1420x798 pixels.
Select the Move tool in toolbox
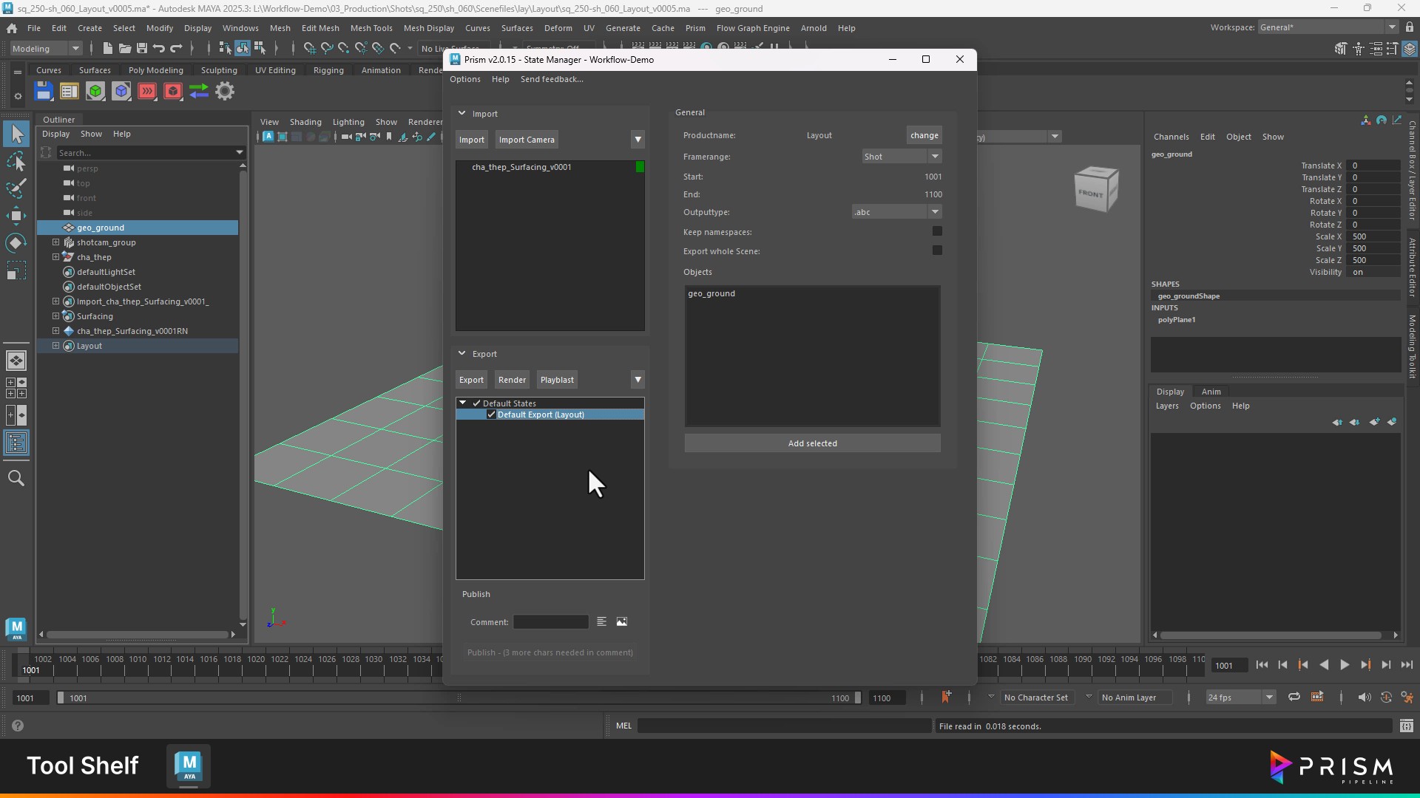[16, 216]
